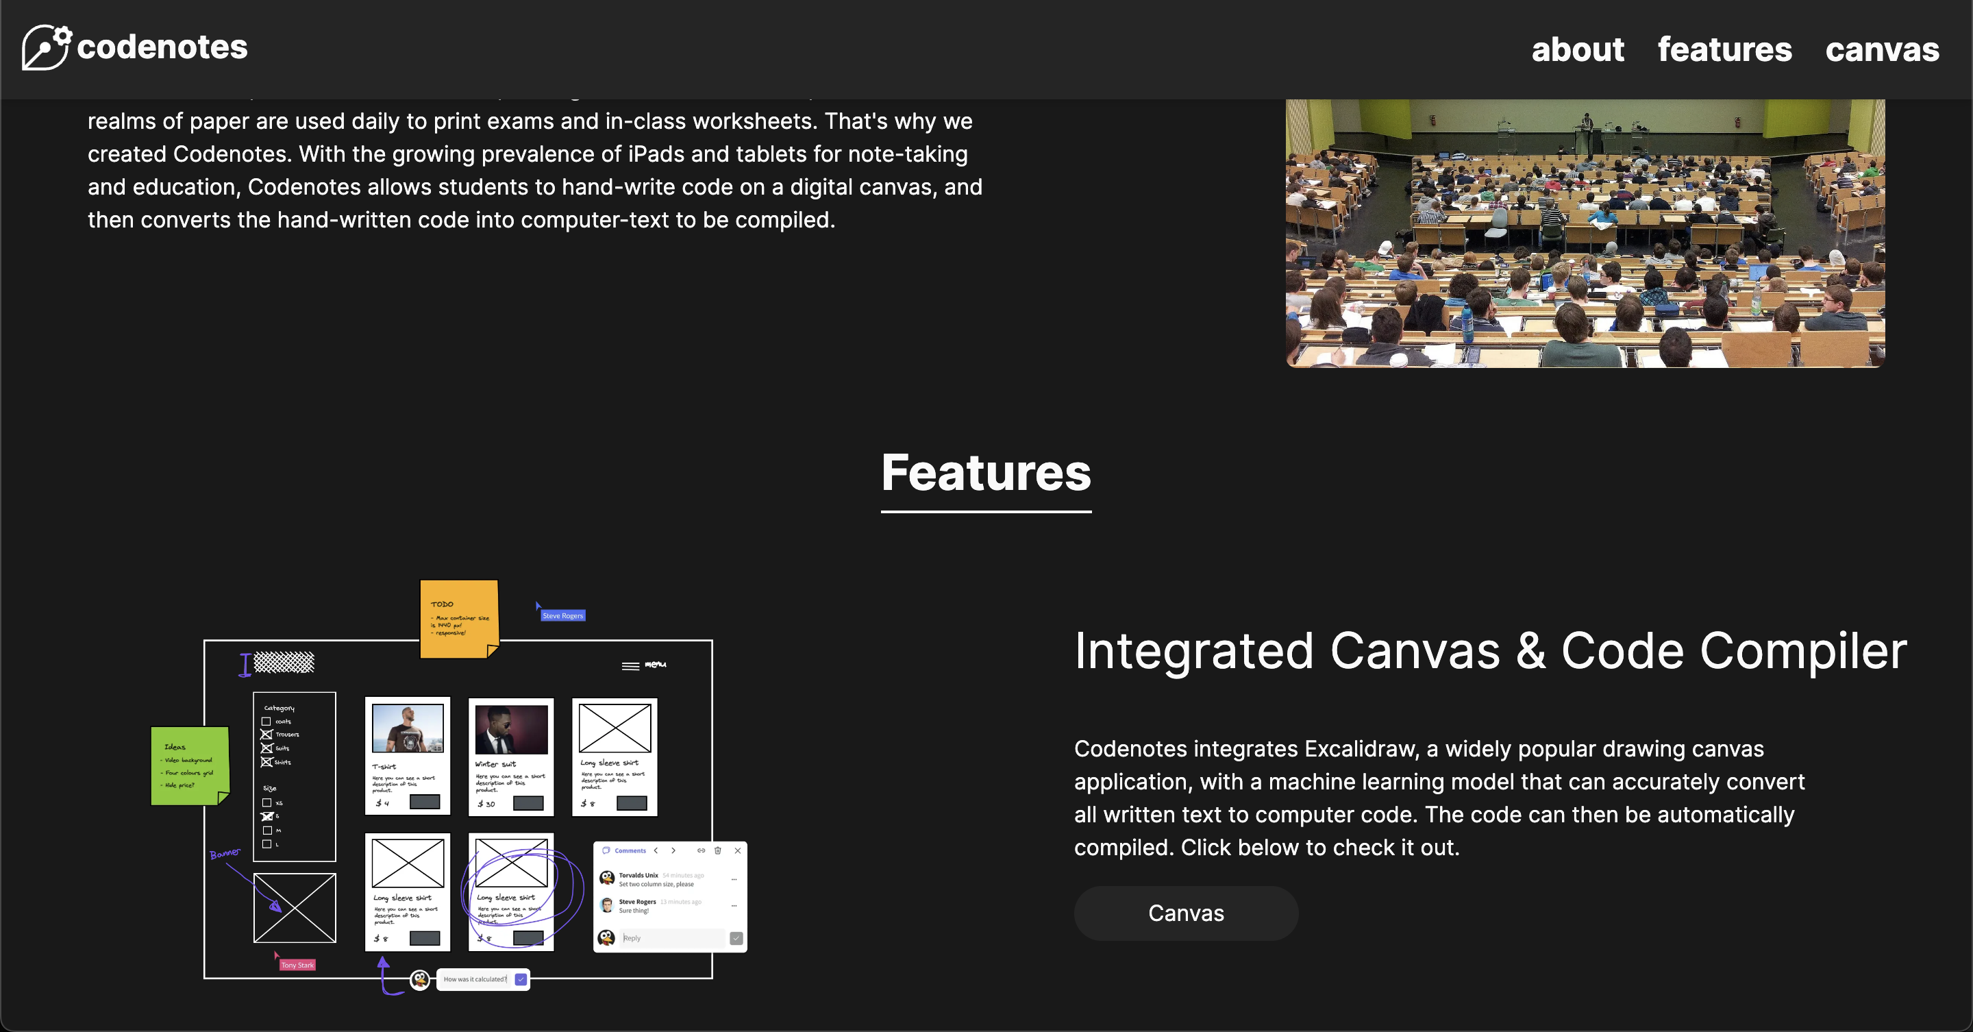The height and width of the screenshot is (1032, 1973).
Task: Open the three-dot menu on Torvalds Unix comment
Action: 734,879
